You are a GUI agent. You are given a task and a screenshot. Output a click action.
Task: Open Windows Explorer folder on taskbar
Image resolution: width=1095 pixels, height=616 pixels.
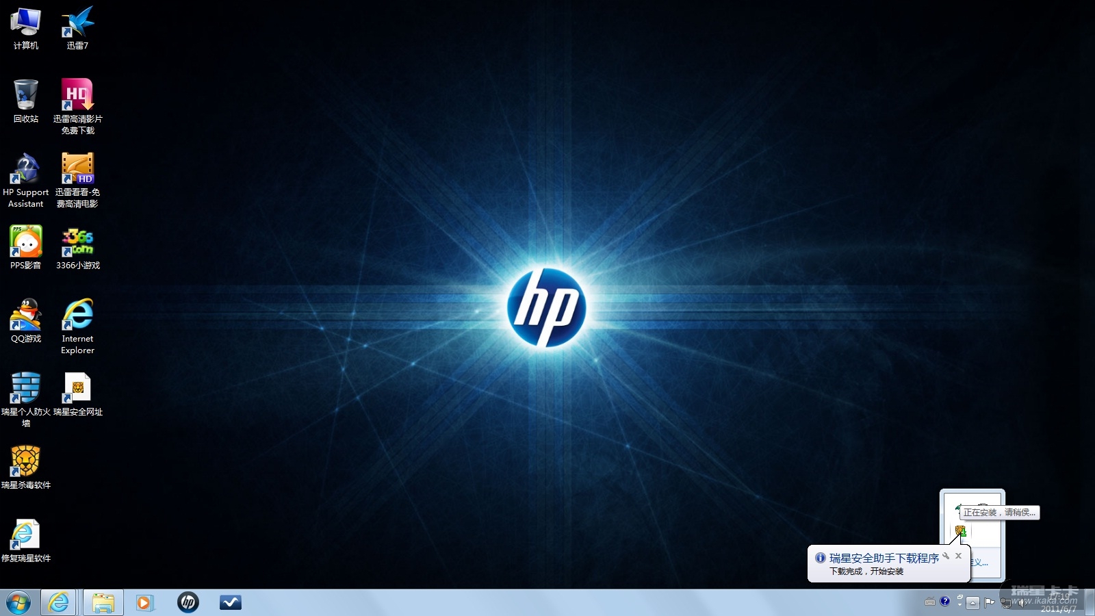pos(103,602)
